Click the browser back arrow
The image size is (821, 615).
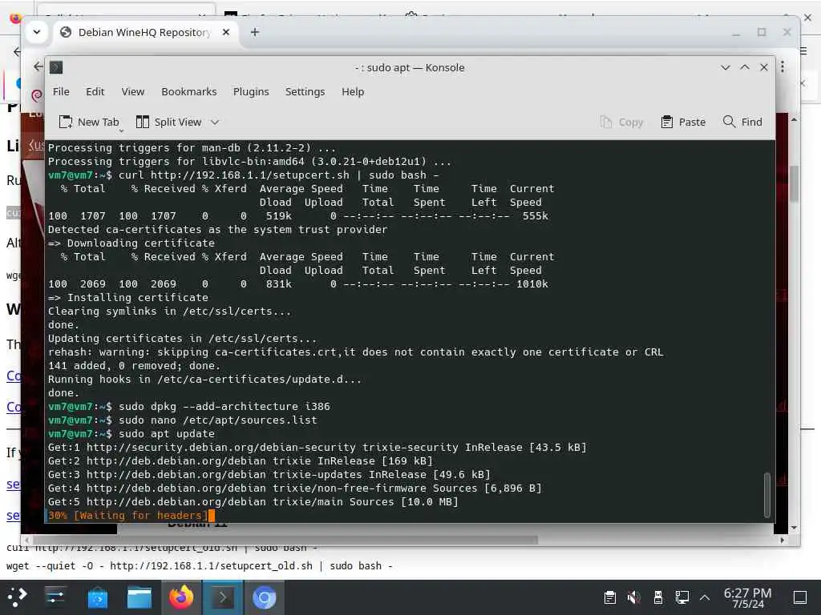(38, 66)
